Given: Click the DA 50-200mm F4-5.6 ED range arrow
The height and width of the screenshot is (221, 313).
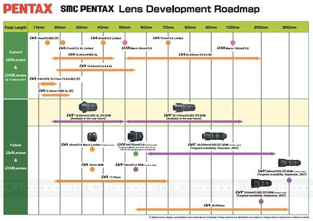Looking at the screenshot, I should point(193,58).
